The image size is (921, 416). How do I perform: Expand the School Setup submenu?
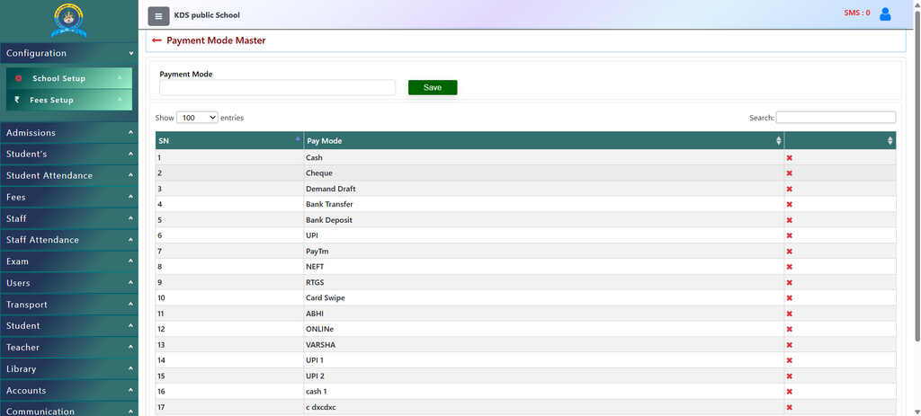[69, 78]
